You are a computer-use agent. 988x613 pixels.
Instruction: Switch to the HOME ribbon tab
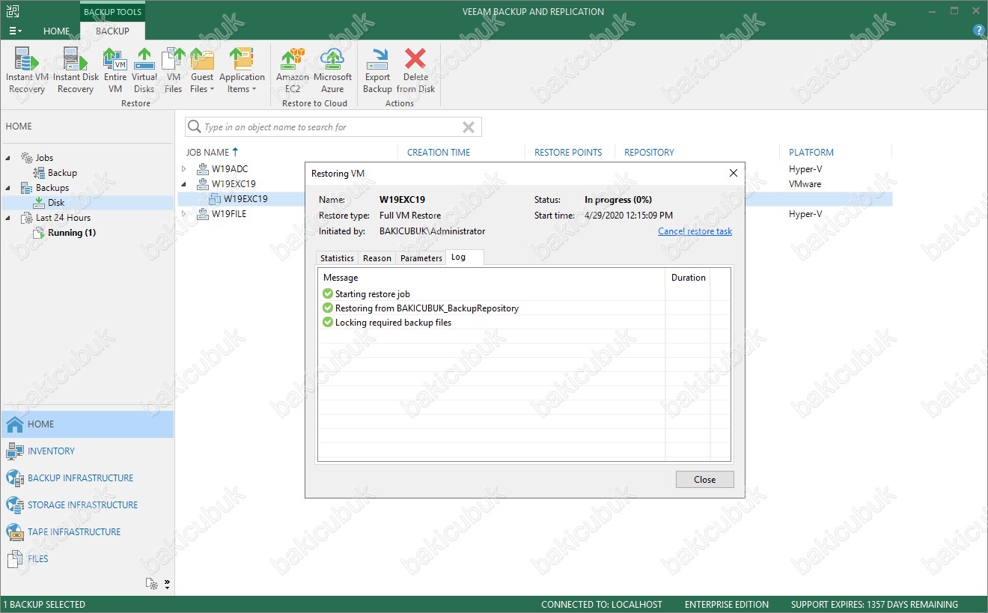[x=56, y=31]
